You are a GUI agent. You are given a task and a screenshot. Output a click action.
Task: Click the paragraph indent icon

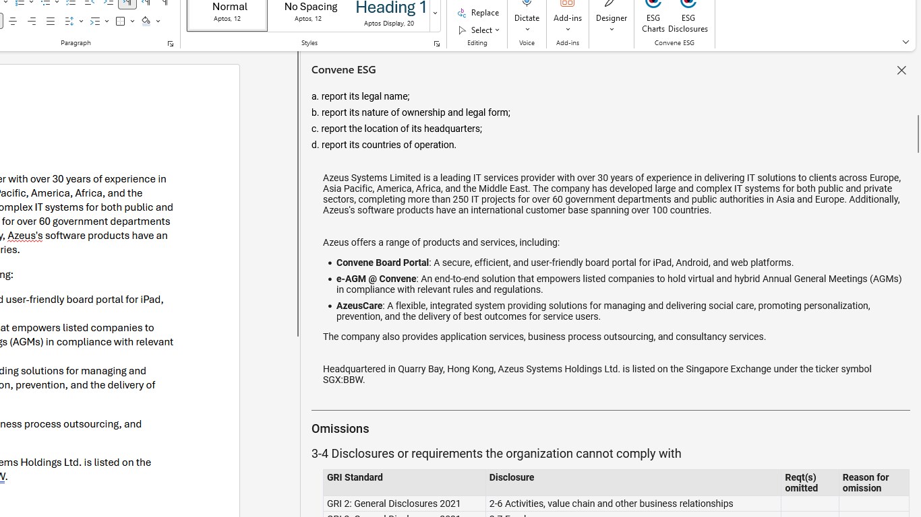coord(95,22)
